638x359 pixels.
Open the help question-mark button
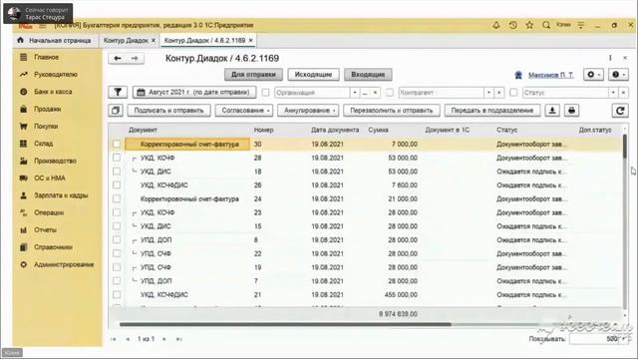click(x=618, y=75)
